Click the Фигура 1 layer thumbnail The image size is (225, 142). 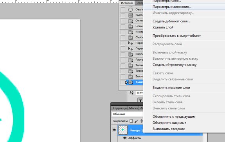coord(123,130)
